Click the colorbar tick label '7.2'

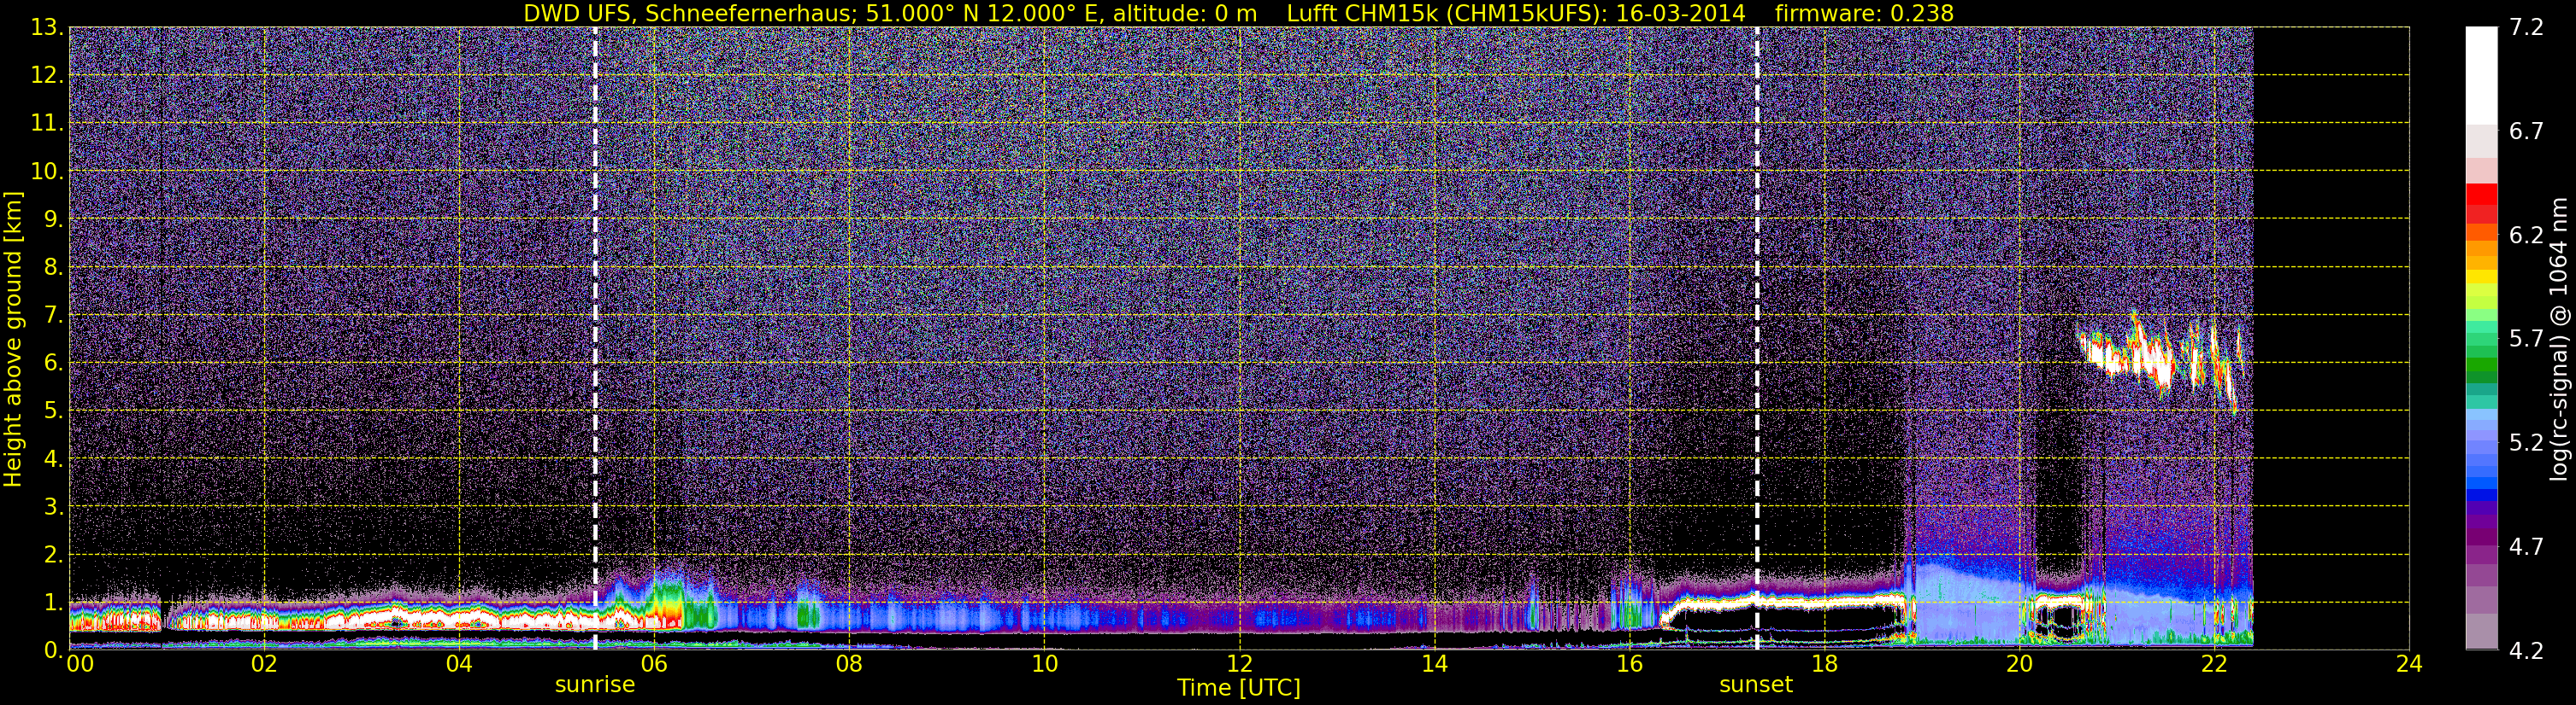tap(2526, 28)
